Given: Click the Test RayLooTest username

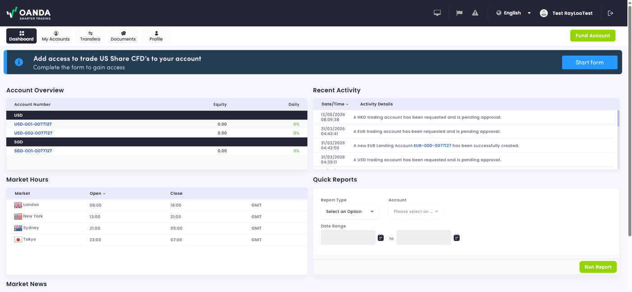Looking at the screenshot, I should 572,13.
